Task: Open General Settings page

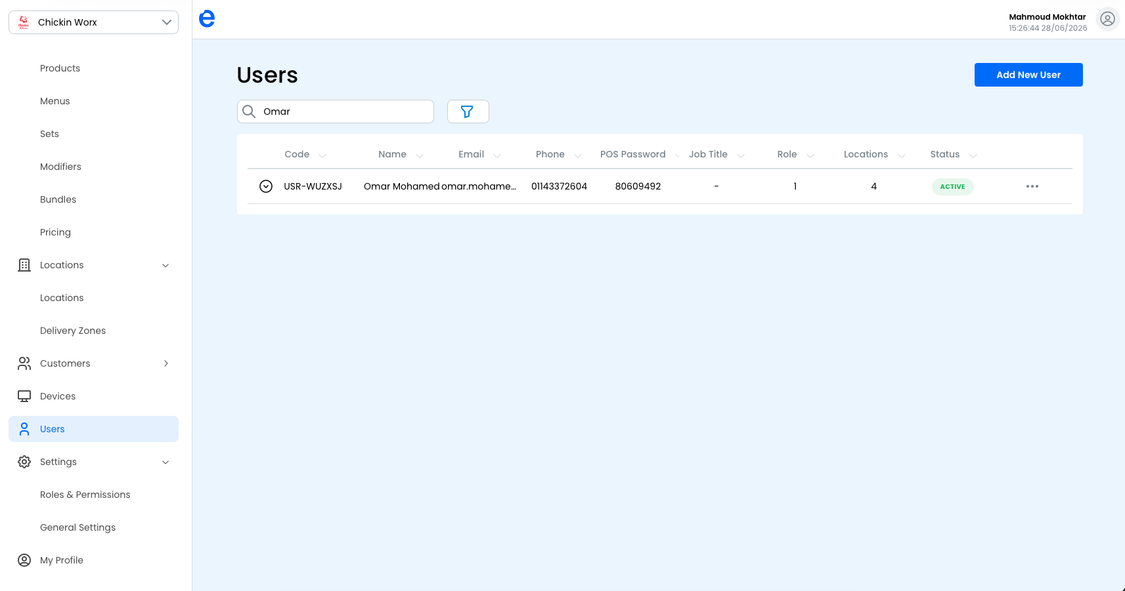Action: pos(77,527)
